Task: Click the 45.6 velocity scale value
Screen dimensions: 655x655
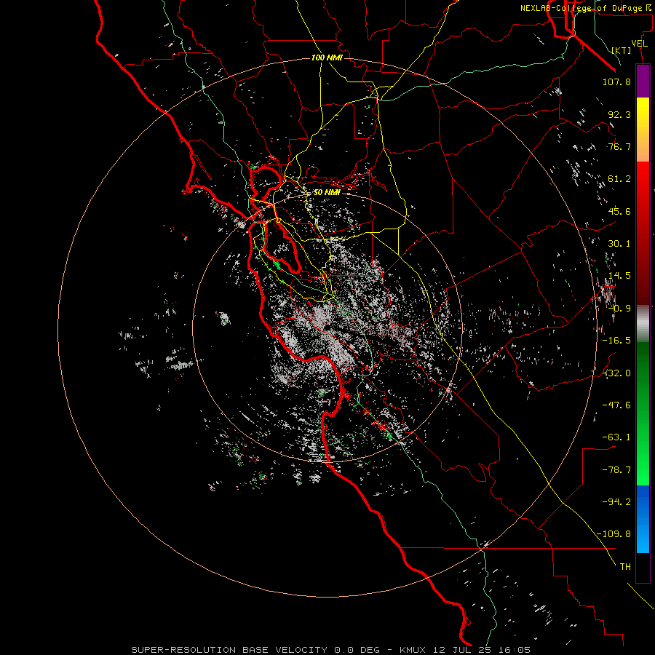Action: [619, 211]
